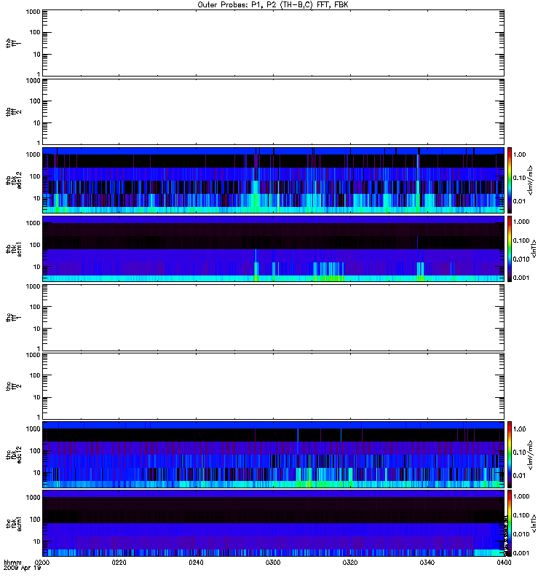This screenshot has height=583, width=546.
Task: Select the thb fbk scm1 color scale bar
Action: [510, 249]
